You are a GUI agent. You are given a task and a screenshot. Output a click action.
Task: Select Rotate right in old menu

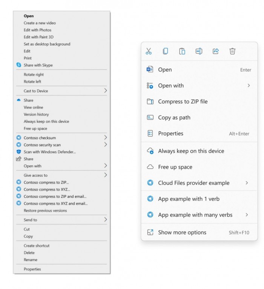(x=34, y=75)
